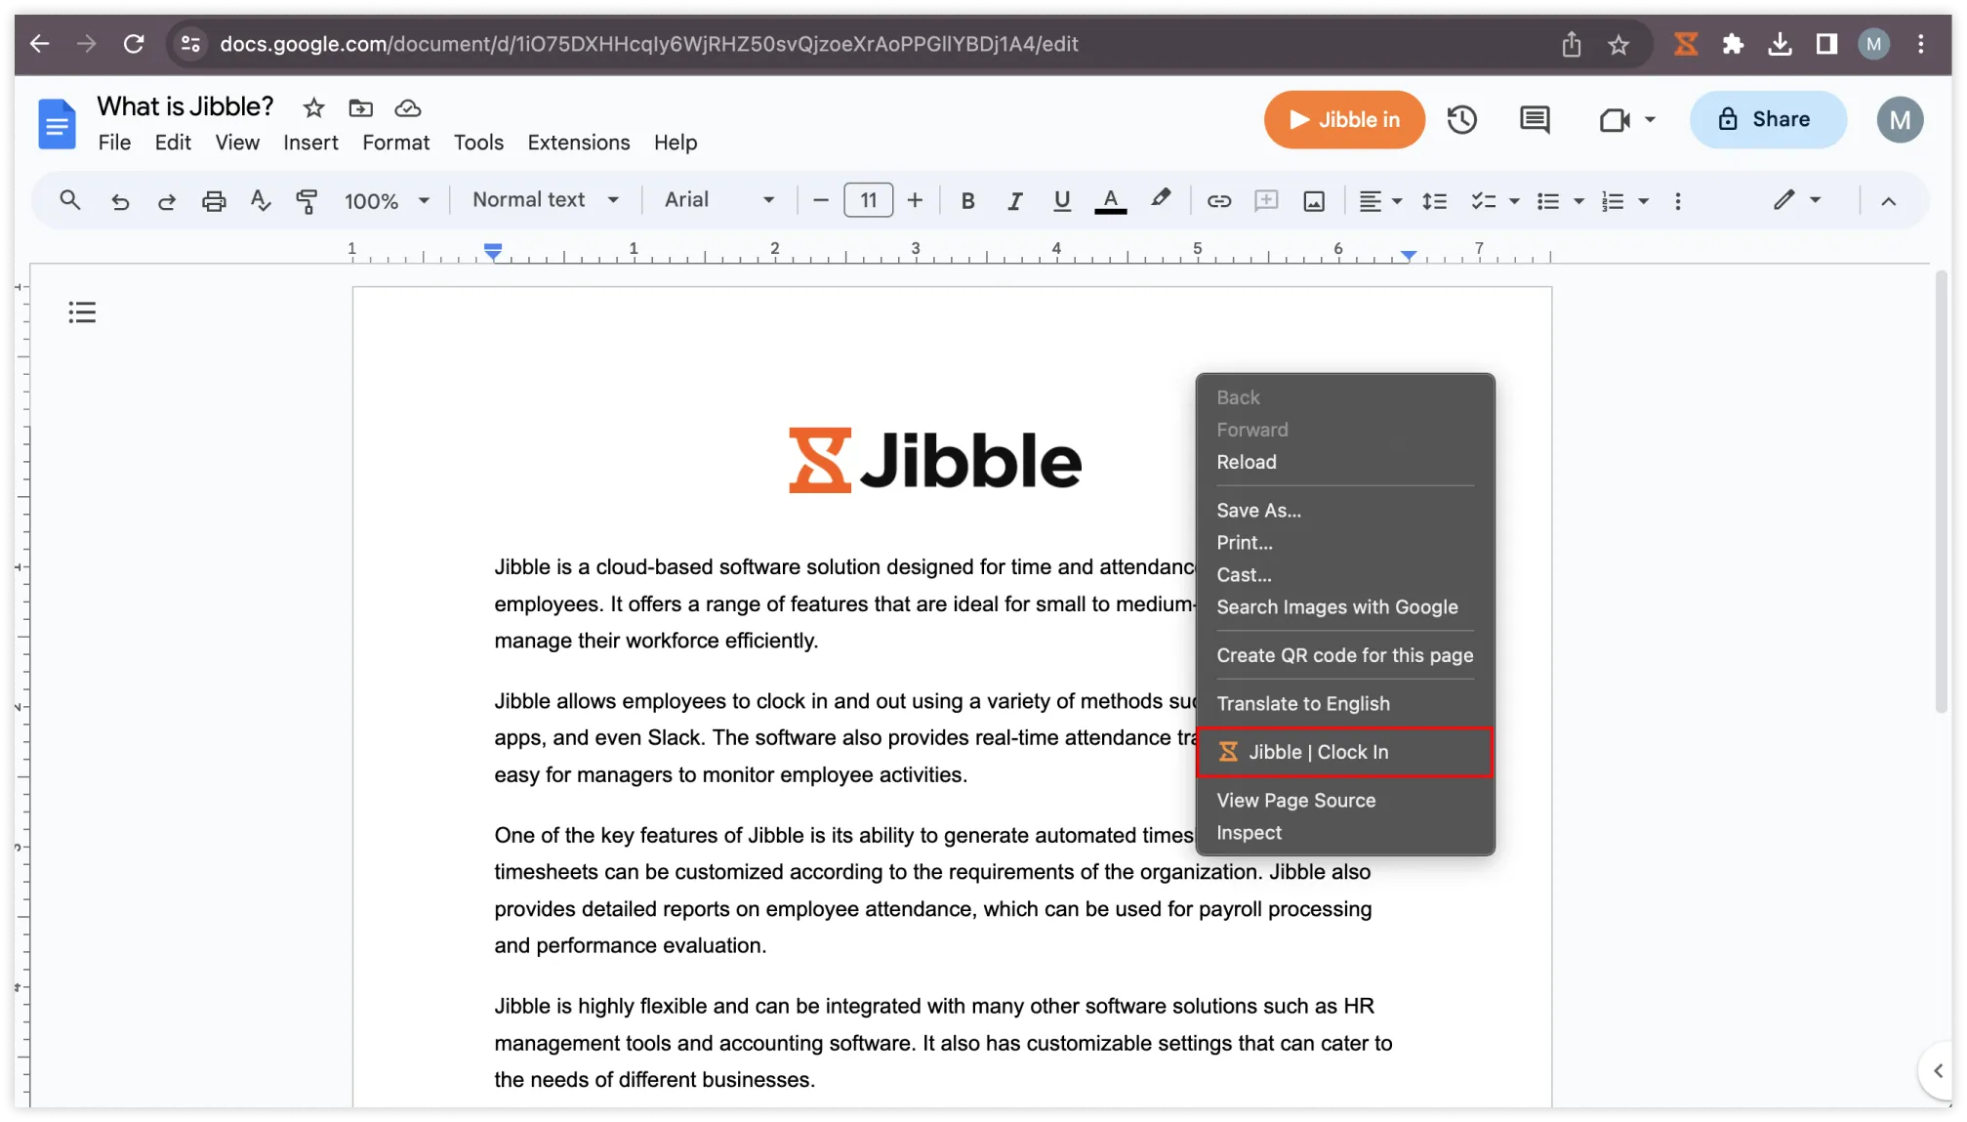Open the Format menu
Image resolution: width=1967 pixels, height=1122 pixels.
tap(395, 142)
